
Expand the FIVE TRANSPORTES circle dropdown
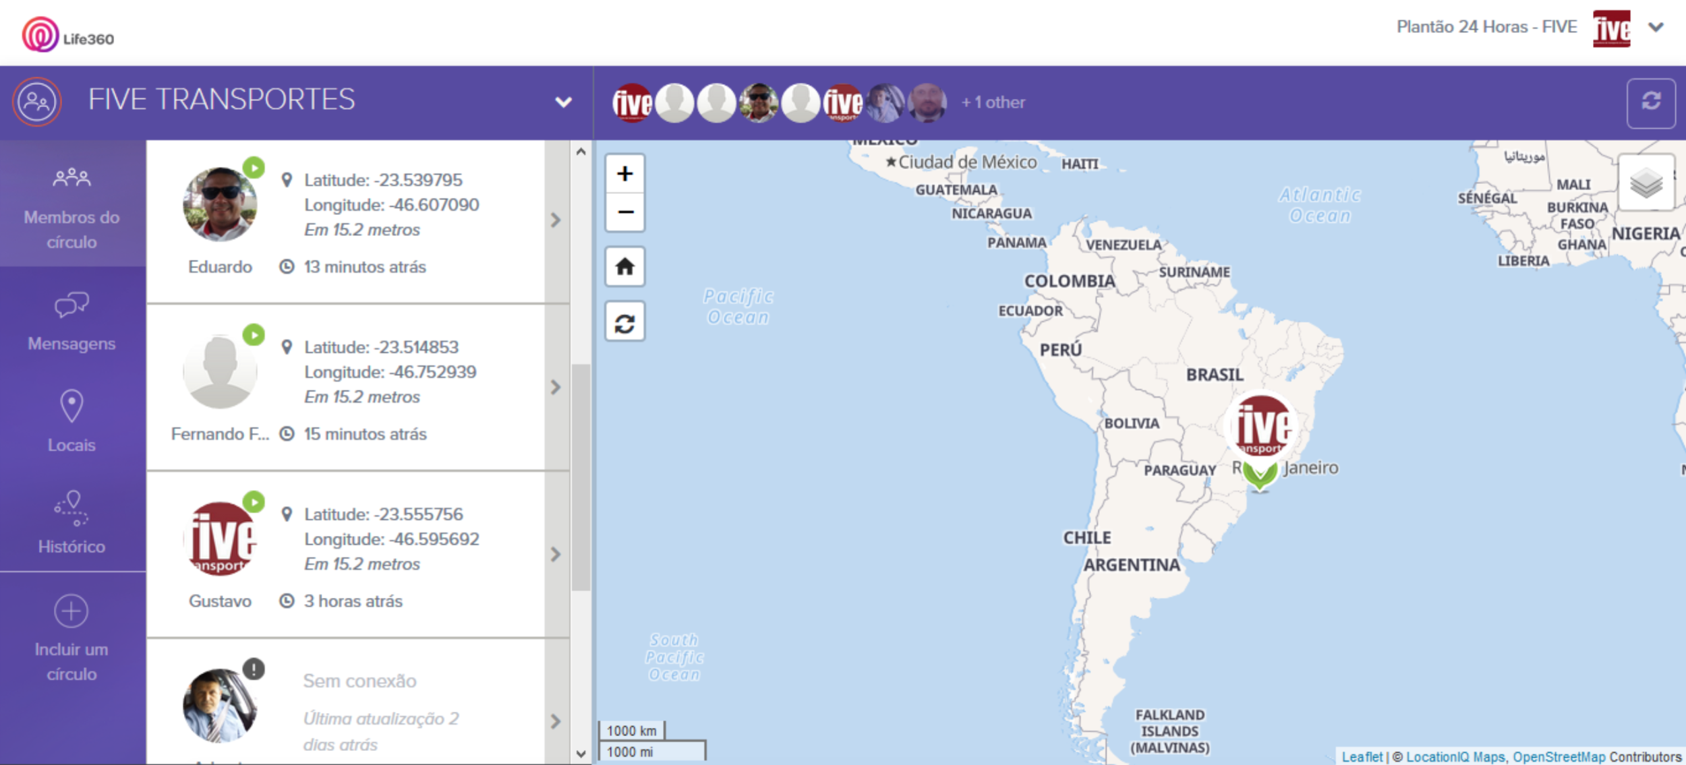563,102
